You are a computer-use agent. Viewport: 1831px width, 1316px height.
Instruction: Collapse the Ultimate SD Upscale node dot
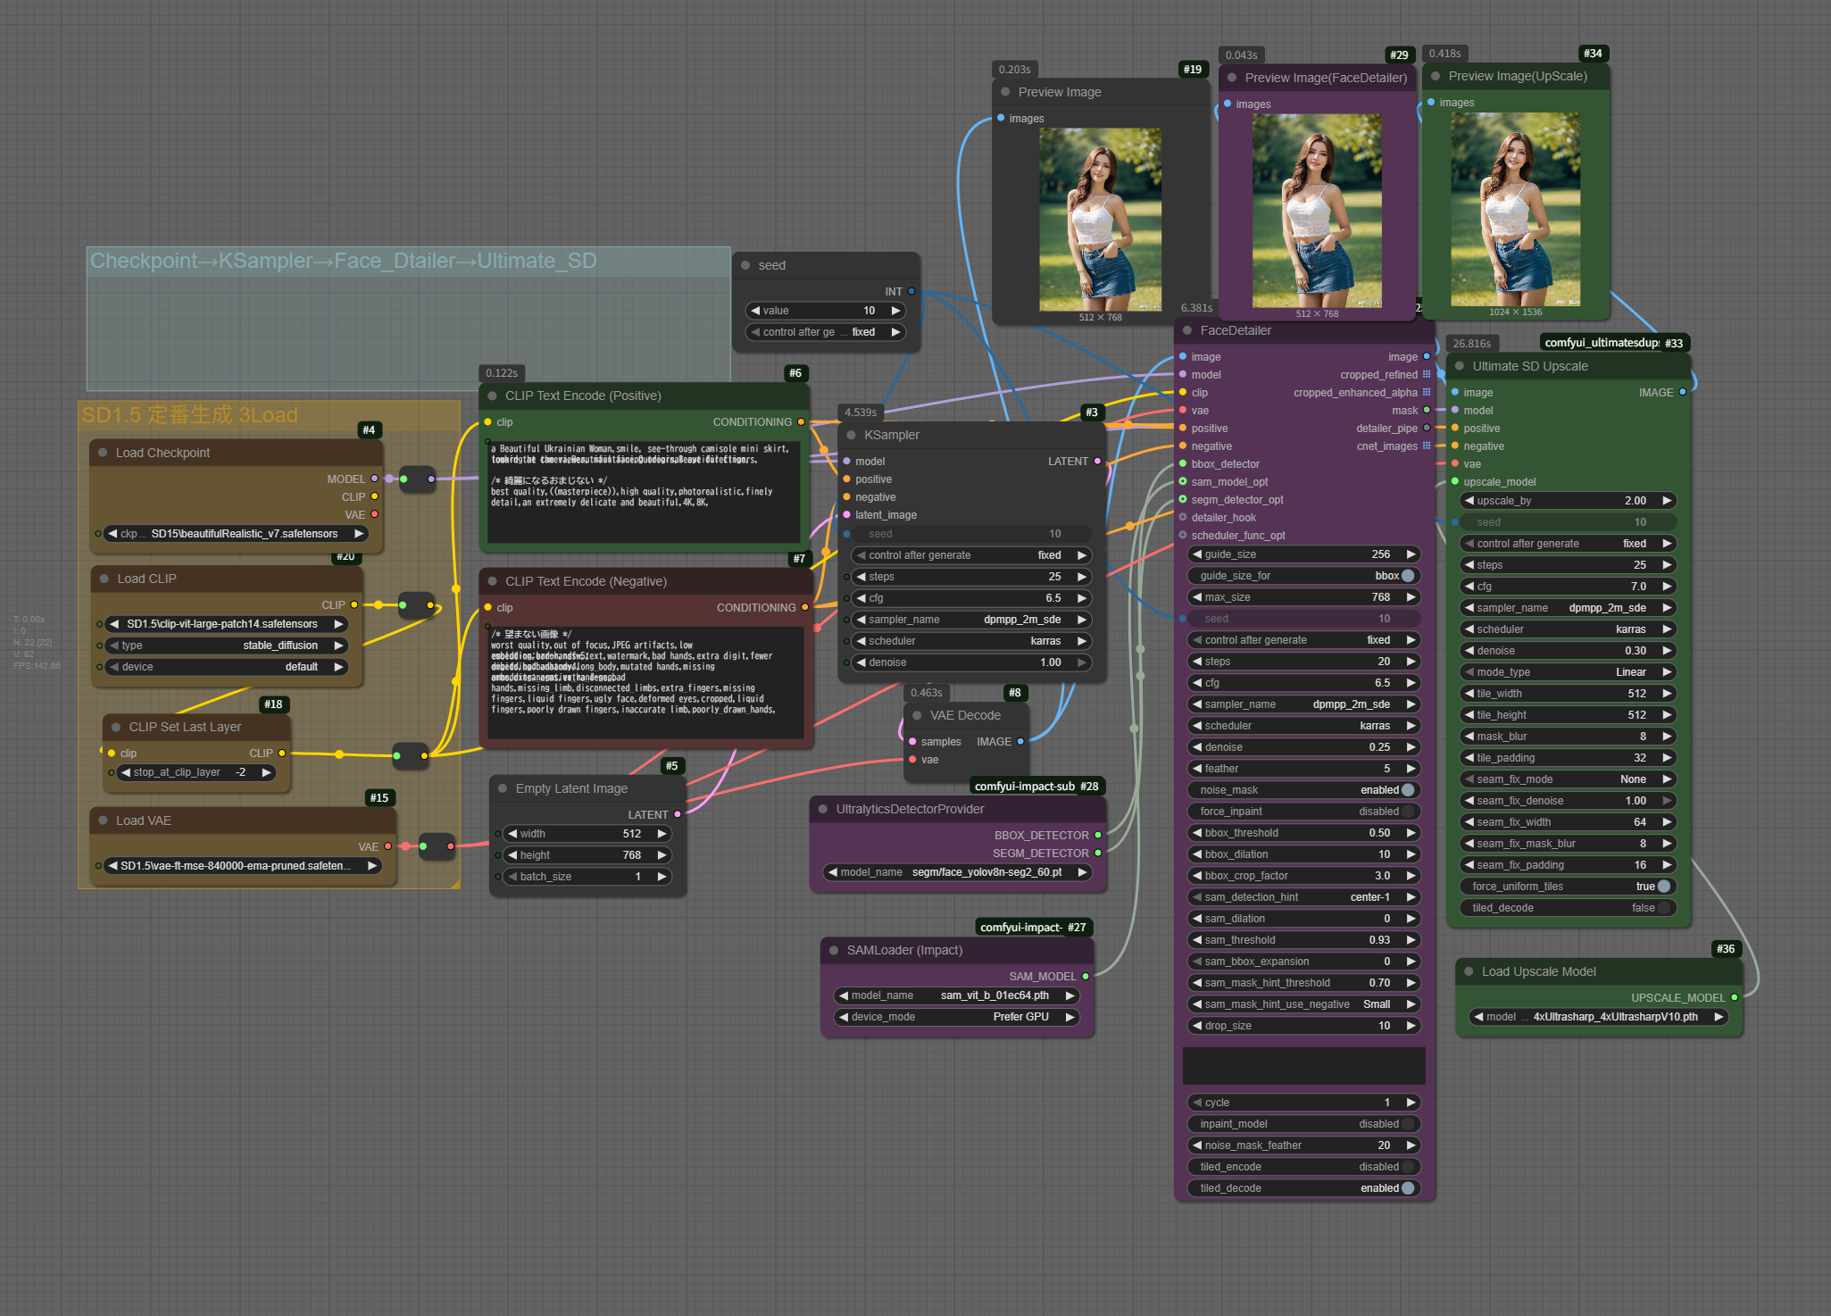pos(1460,366)
